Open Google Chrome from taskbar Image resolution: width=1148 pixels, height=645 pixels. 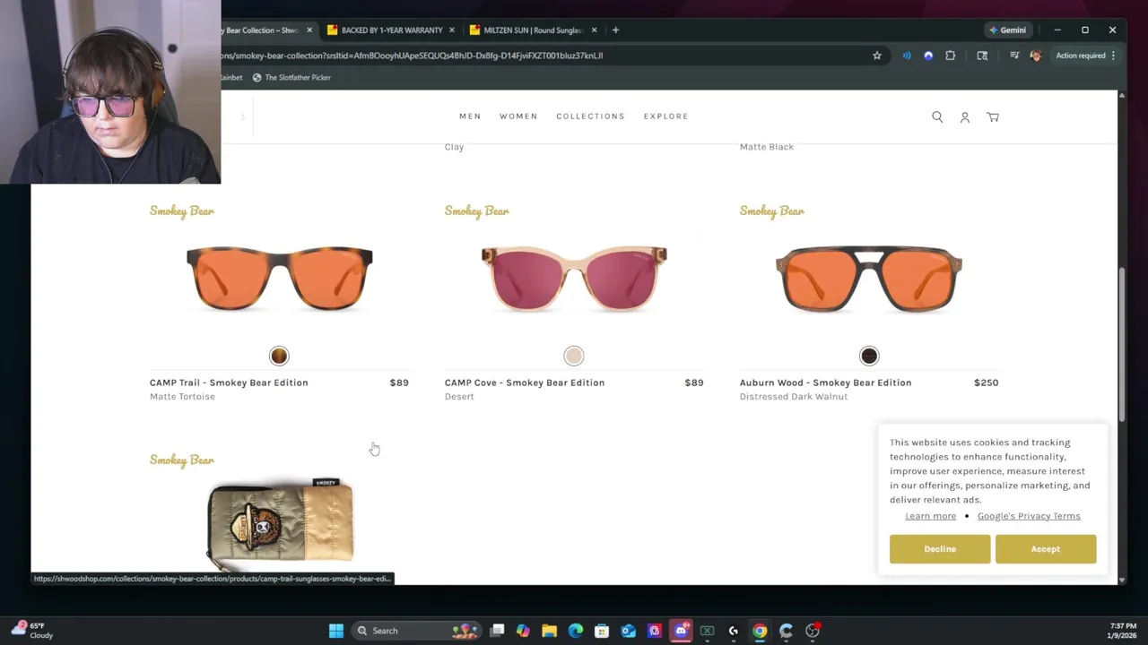coord(760,631)
